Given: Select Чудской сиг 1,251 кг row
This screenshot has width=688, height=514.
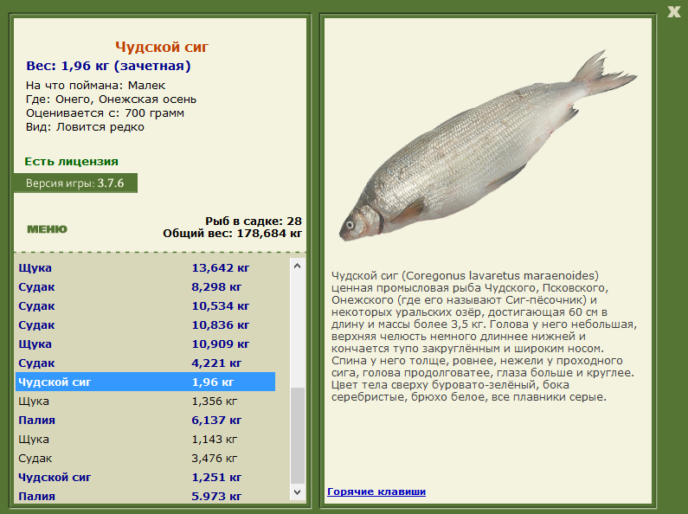Looking at the screenshot, I should [x=145, y=477].
